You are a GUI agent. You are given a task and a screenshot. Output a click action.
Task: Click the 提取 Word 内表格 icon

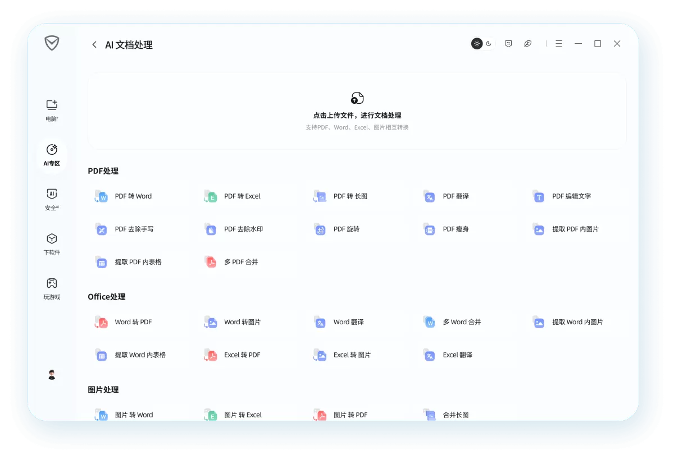tap(101, 355)
